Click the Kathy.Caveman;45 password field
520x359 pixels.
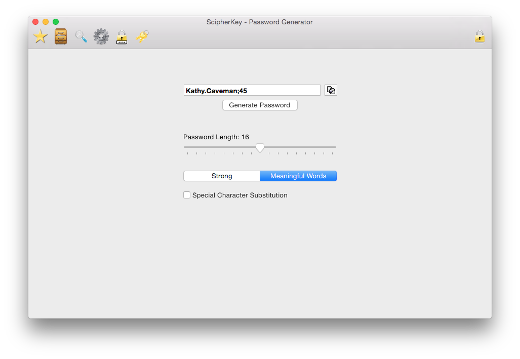252,91
